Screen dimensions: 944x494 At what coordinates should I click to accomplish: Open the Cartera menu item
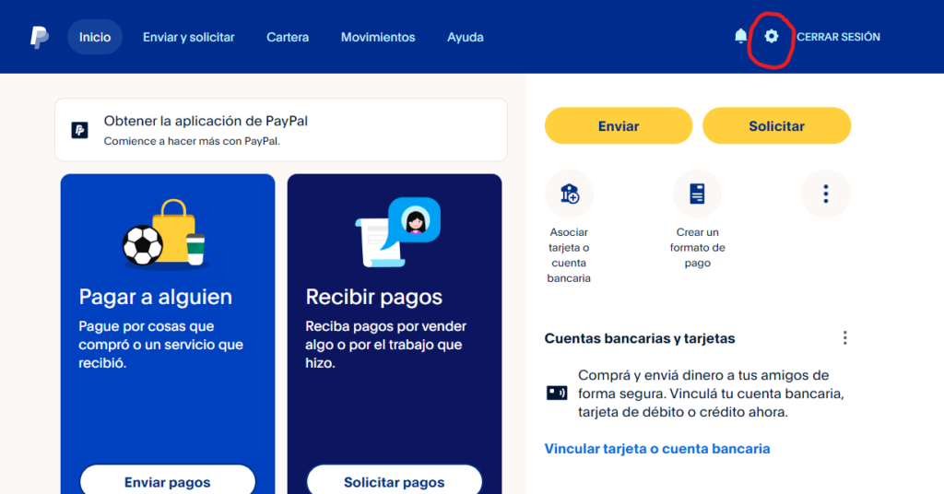(x=288, y=37)
